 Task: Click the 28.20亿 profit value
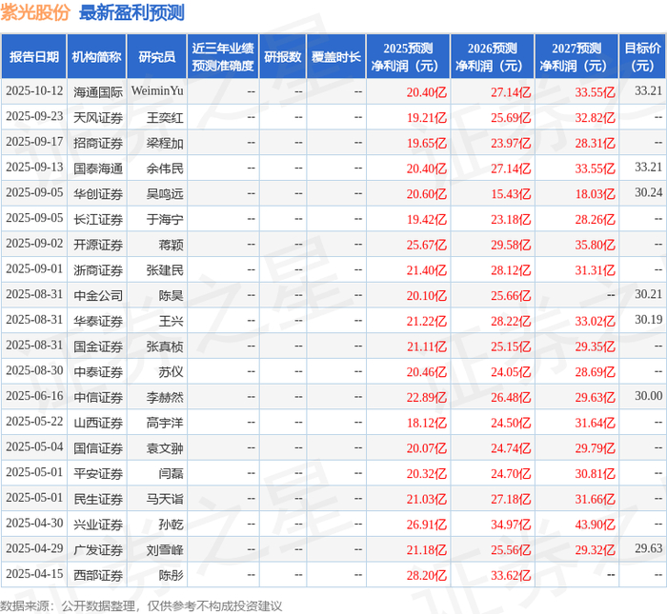point(427,575)
